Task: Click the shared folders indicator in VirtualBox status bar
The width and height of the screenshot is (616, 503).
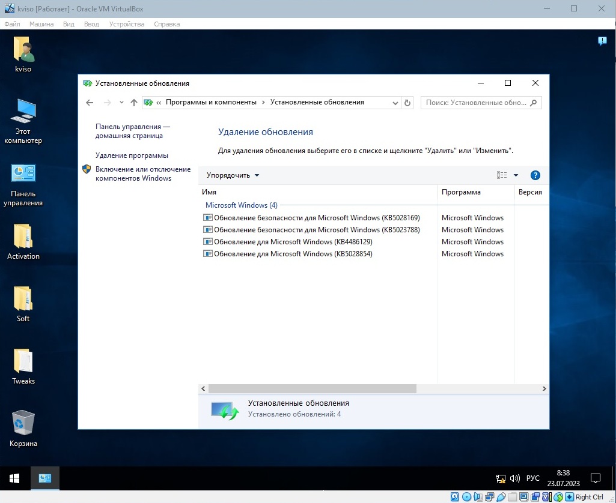Action: point(512,497)
